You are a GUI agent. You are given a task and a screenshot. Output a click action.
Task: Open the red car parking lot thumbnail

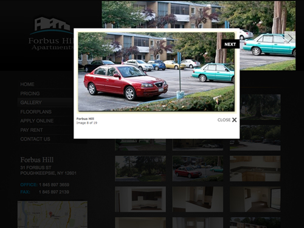(198, 168)
